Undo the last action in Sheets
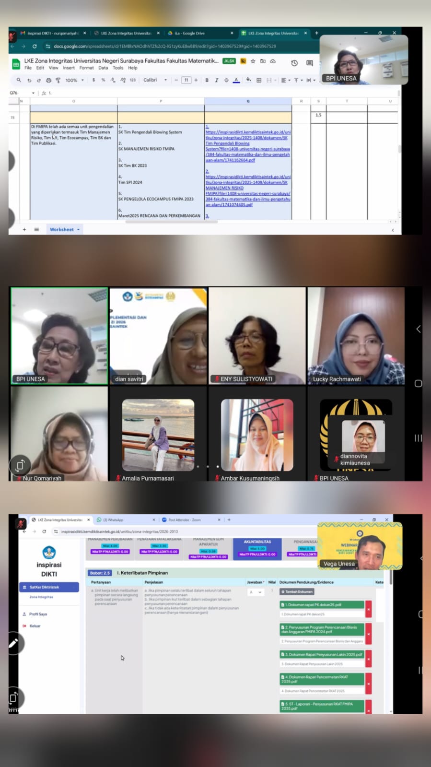431x767 pixels. pyautogui.click(x=29, y=80)
